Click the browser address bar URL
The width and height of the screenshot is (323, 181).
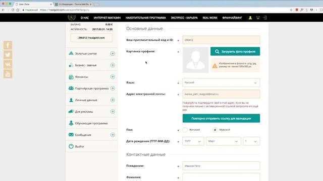(65, 10)
